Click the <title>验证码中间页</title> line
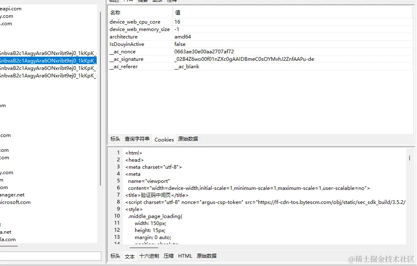Viewport: 417px width, 266px height. pos(157,195)
